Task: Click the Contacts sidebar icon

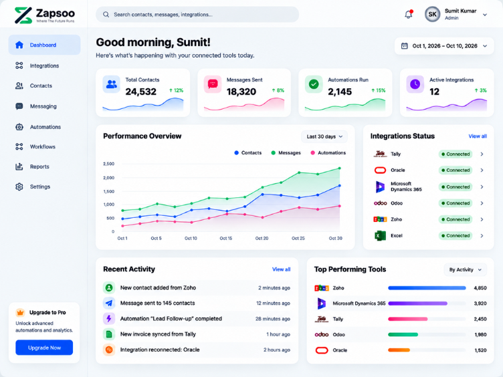Action: [x=19, y=86]
